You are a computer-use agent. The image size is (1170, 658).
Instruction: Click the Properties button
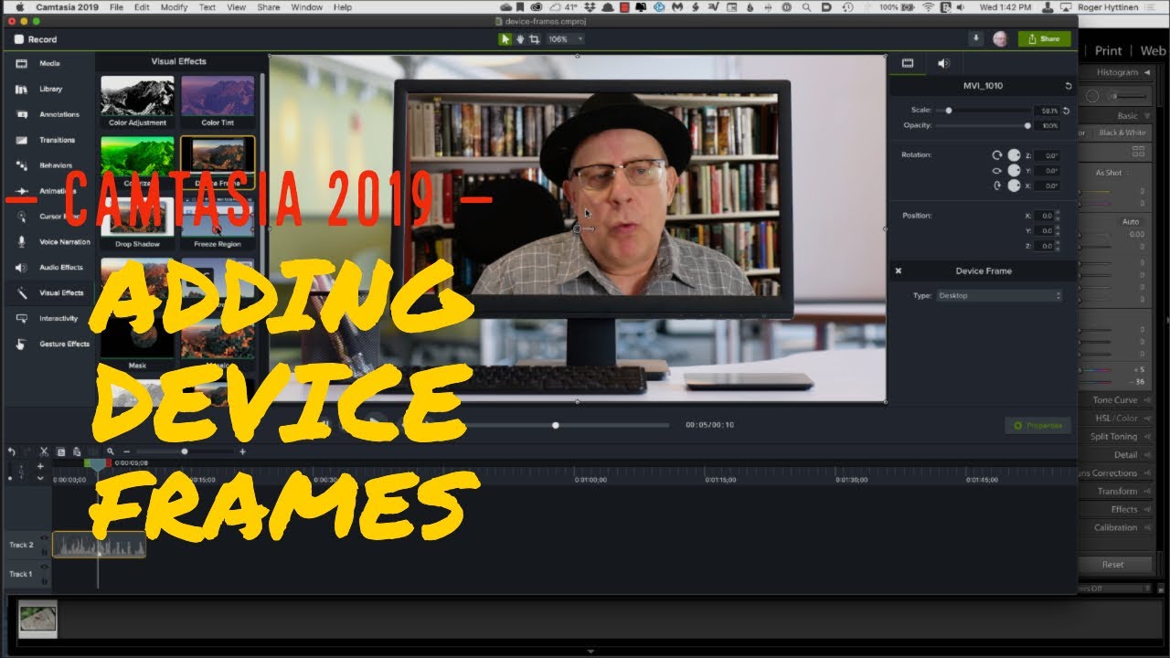[1037, 426]
